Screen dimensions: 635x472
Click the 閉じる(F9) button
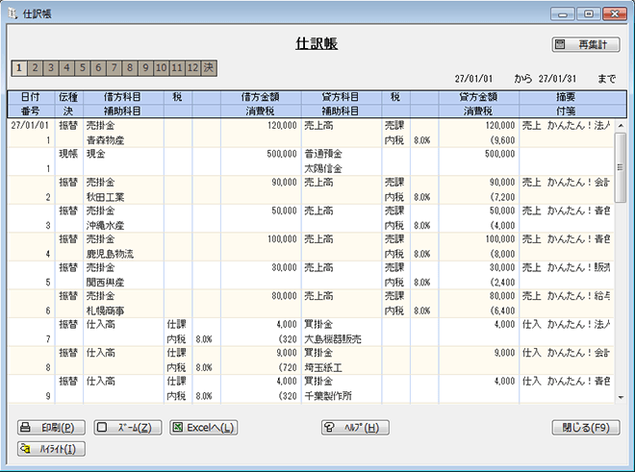(x=586, y=428)
